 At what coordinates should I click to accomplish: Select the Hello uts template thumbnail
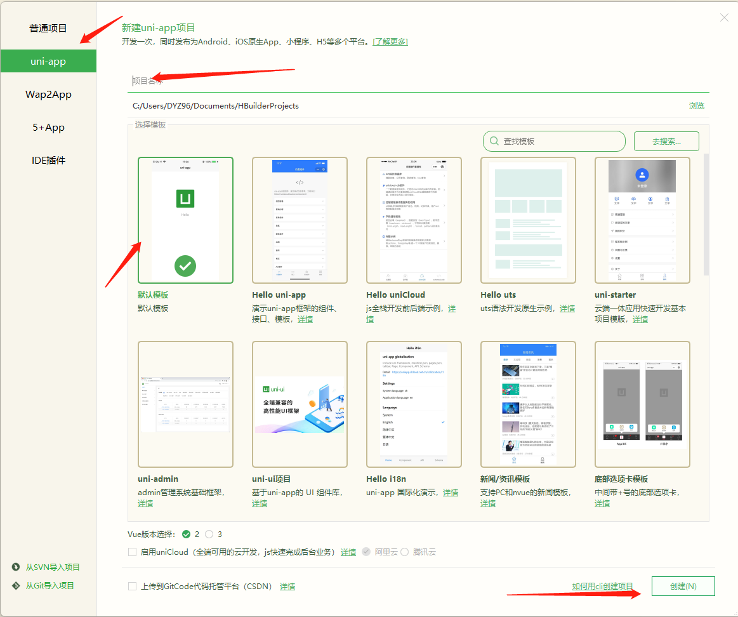[x=528, y=220]
